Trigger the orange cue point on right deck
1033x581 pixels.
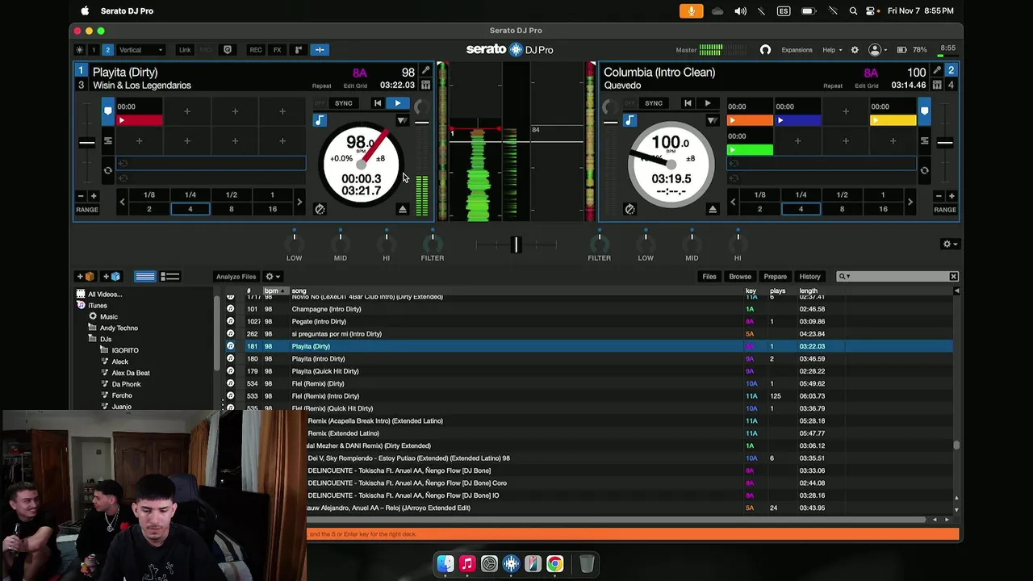point(750,120)
